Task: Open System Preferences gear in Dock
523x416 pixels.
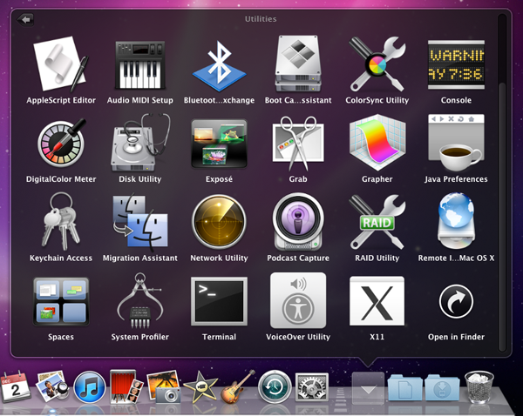Action: pos(311,386)
